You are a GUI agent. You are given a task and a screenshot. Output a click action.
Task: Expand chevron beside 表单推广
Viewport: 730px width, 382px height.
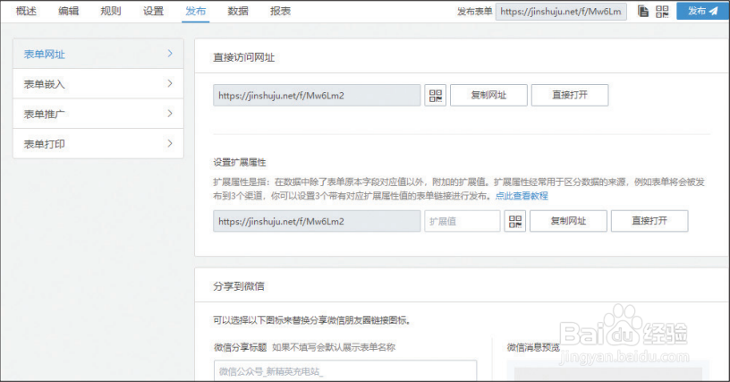(x=170, y=113)
